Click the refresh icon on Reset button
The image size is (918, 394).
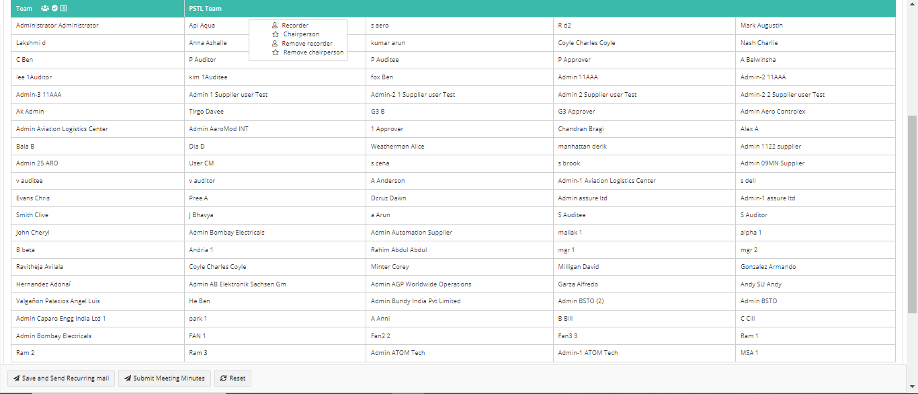pos(223,379)
